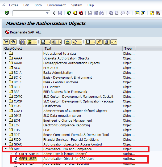
Task: Open the command field dropdown arrow
Action: tap(47, 13)
